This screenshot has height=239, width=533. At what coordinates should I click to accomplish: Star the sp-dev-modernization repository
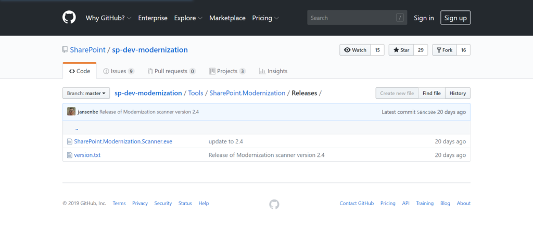[401, 50]
